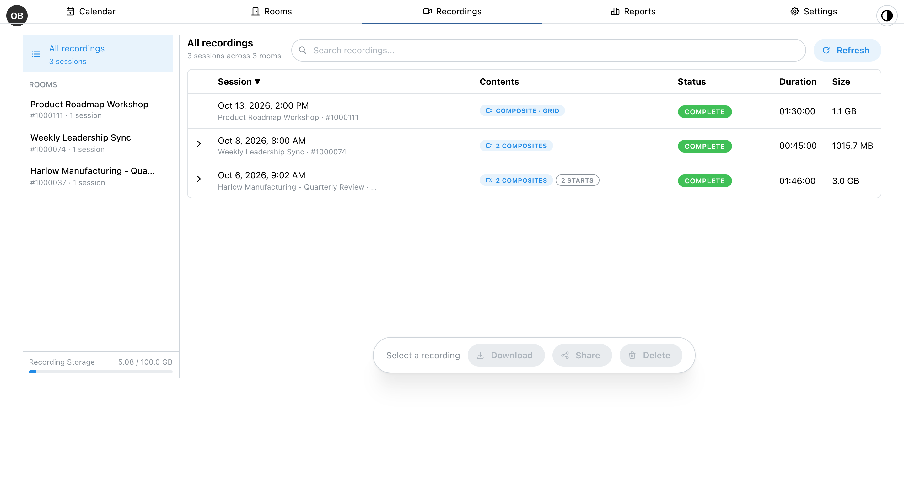Click the Refresh button
904x477 pixels.
click(x=847, y=50)
